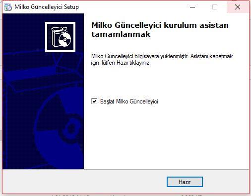Screen dimensions: 251x196
Task: Click the word Hazır in the description
Action: (x=123, y=63)
